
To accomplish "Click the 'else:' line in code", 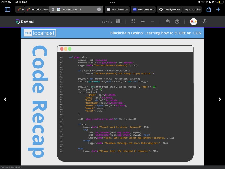I will 81,148.
